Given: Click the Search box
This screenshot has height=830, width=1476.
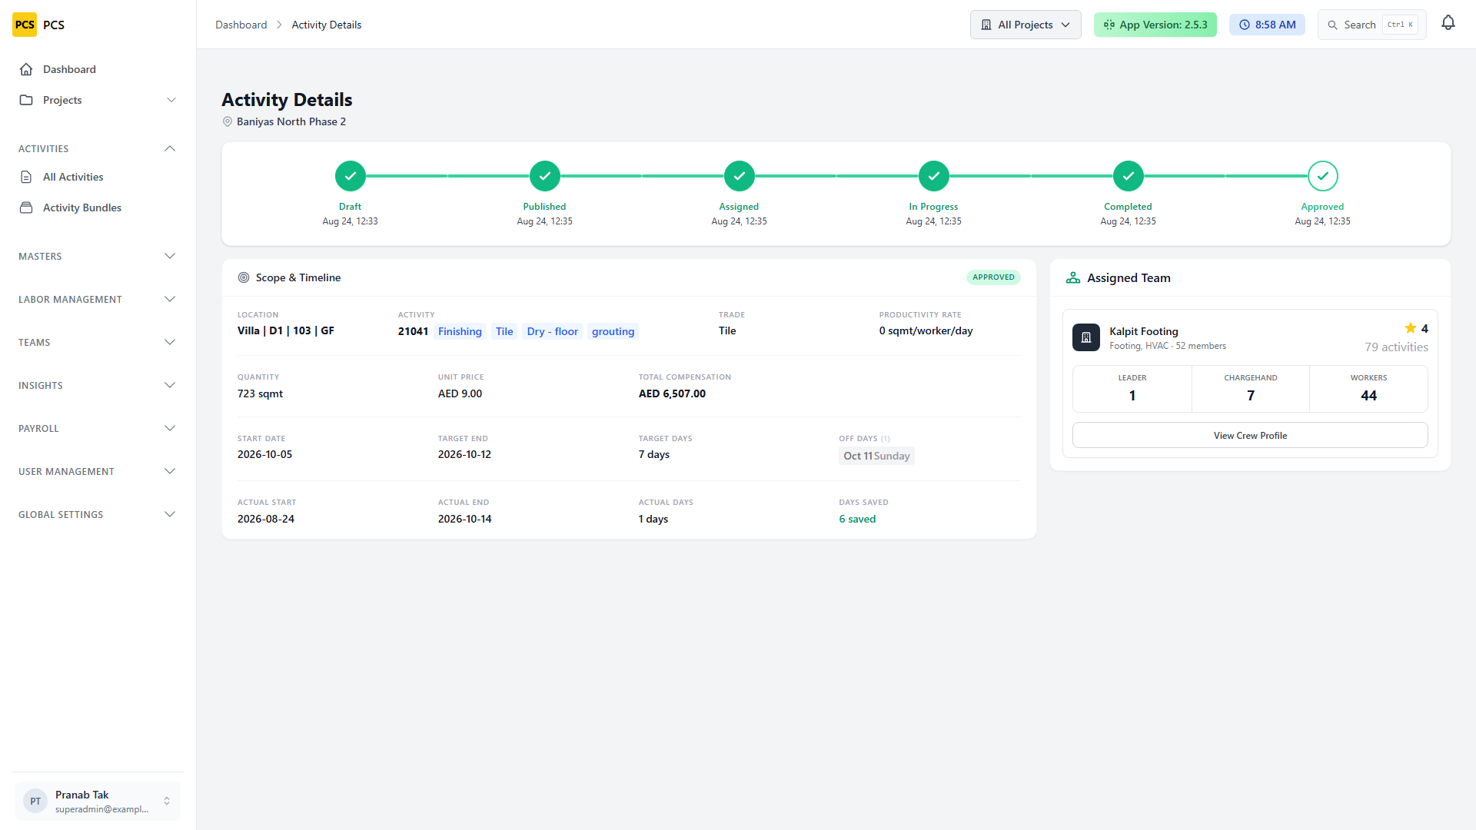Looking at the screenshot, I should (x=1371, y=25).
